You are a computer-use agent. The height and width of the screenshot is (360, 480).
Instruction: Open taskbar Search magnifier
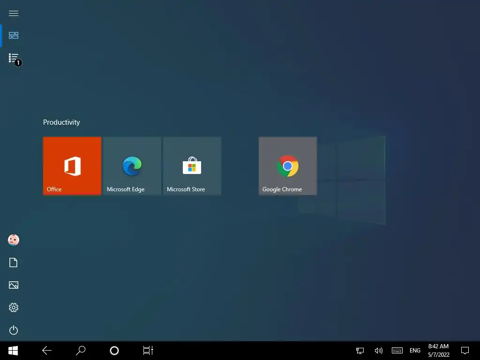(81, 351)
